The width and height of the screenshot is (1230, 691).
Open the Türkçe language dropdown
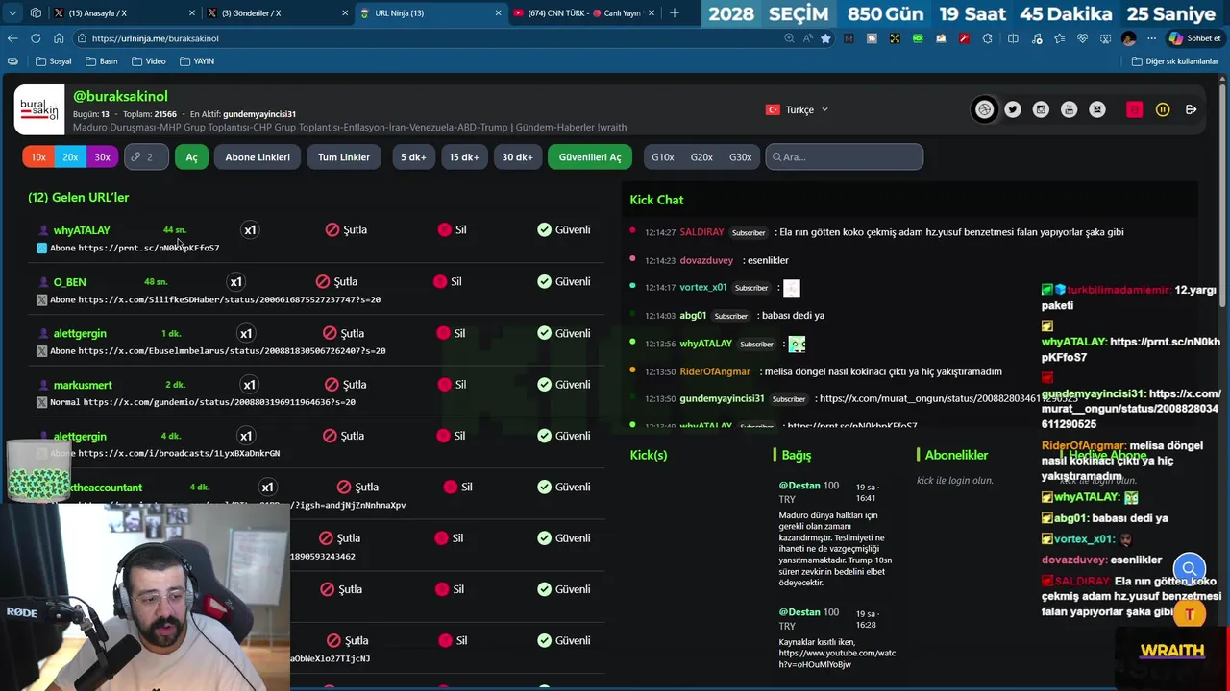click(x=797, y=109)
